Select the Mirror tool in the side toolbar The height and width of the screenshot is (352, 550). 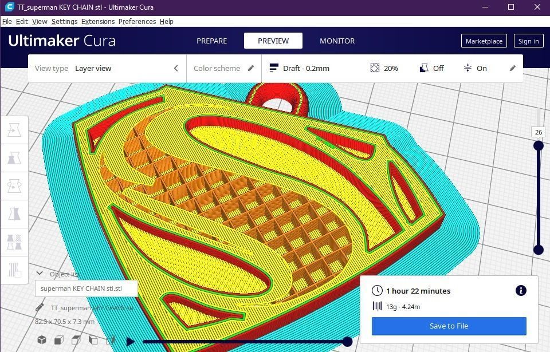point(14,214)
